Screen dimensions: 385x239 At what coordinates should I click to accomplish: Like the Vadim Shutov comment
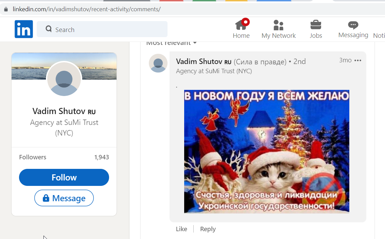(x=181, y=229)
